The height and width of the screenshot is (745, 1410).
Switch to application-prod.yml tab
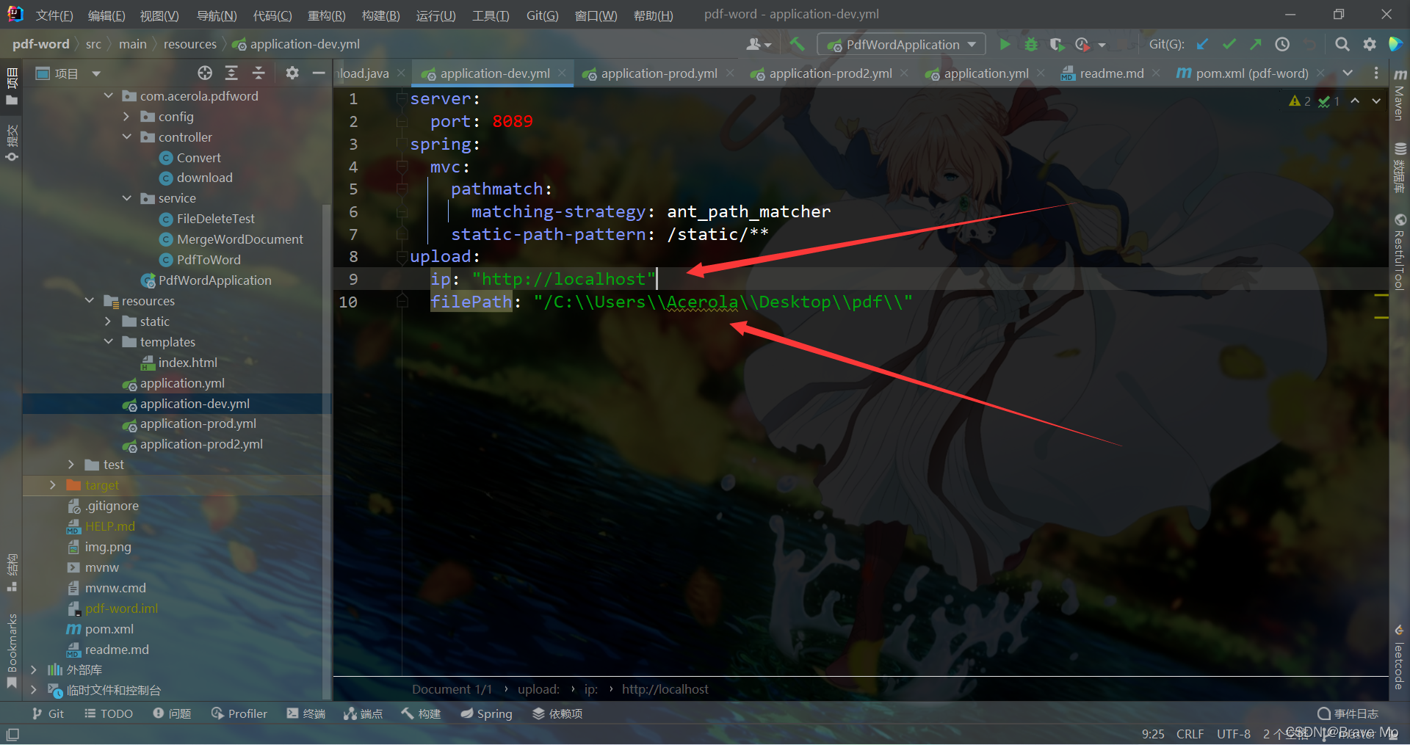[x=659, y=73]
